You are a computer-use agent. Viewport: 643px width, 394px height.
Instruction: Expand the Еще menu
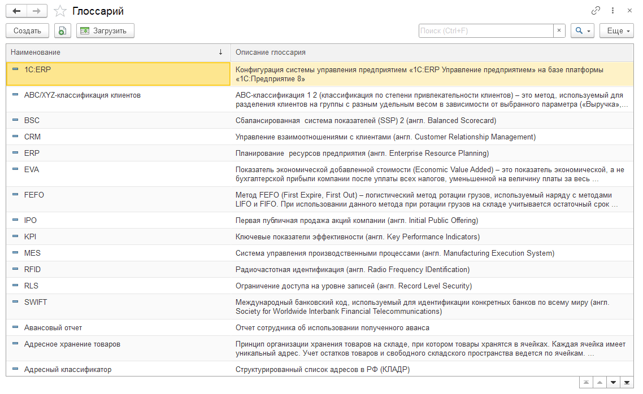pyautogui.click(x=616, y=31)
